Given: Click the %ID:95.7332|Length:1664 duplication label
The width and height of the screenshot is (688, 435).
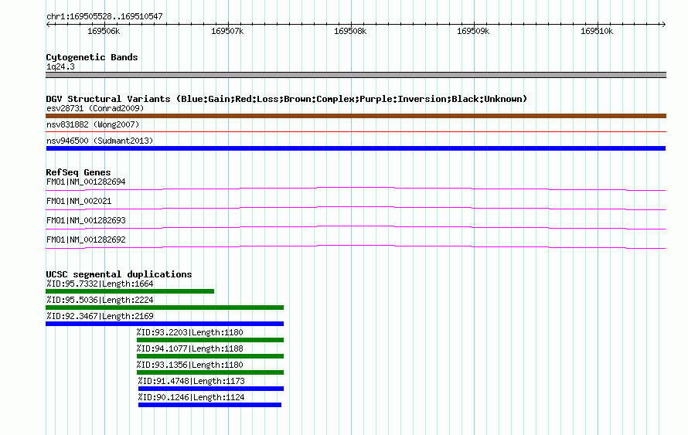Looking at the screenshot, I should 100,284.
